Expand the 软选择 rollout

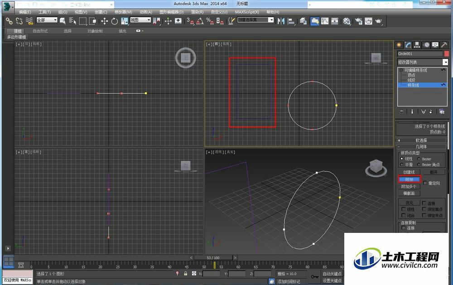[x=421, y=140]
